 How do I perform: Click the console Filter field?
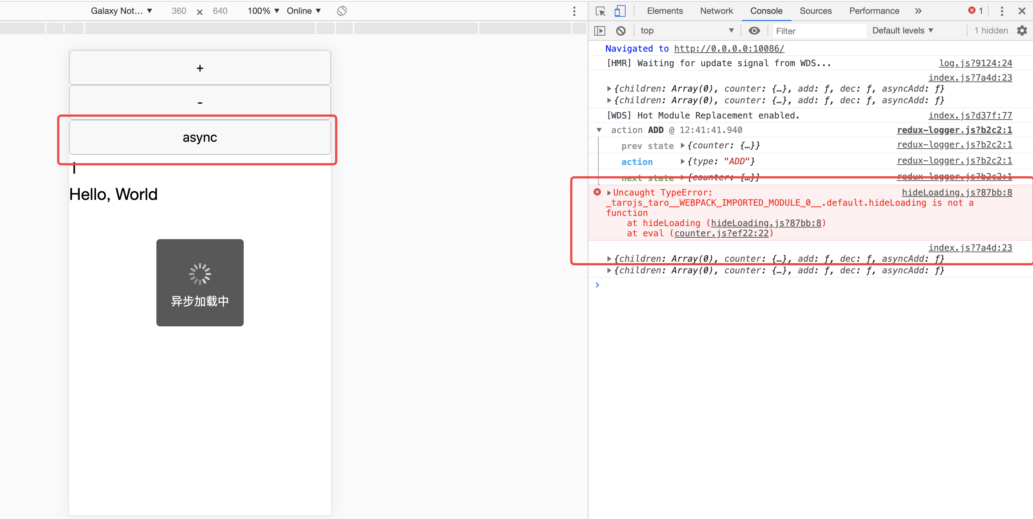818,31
